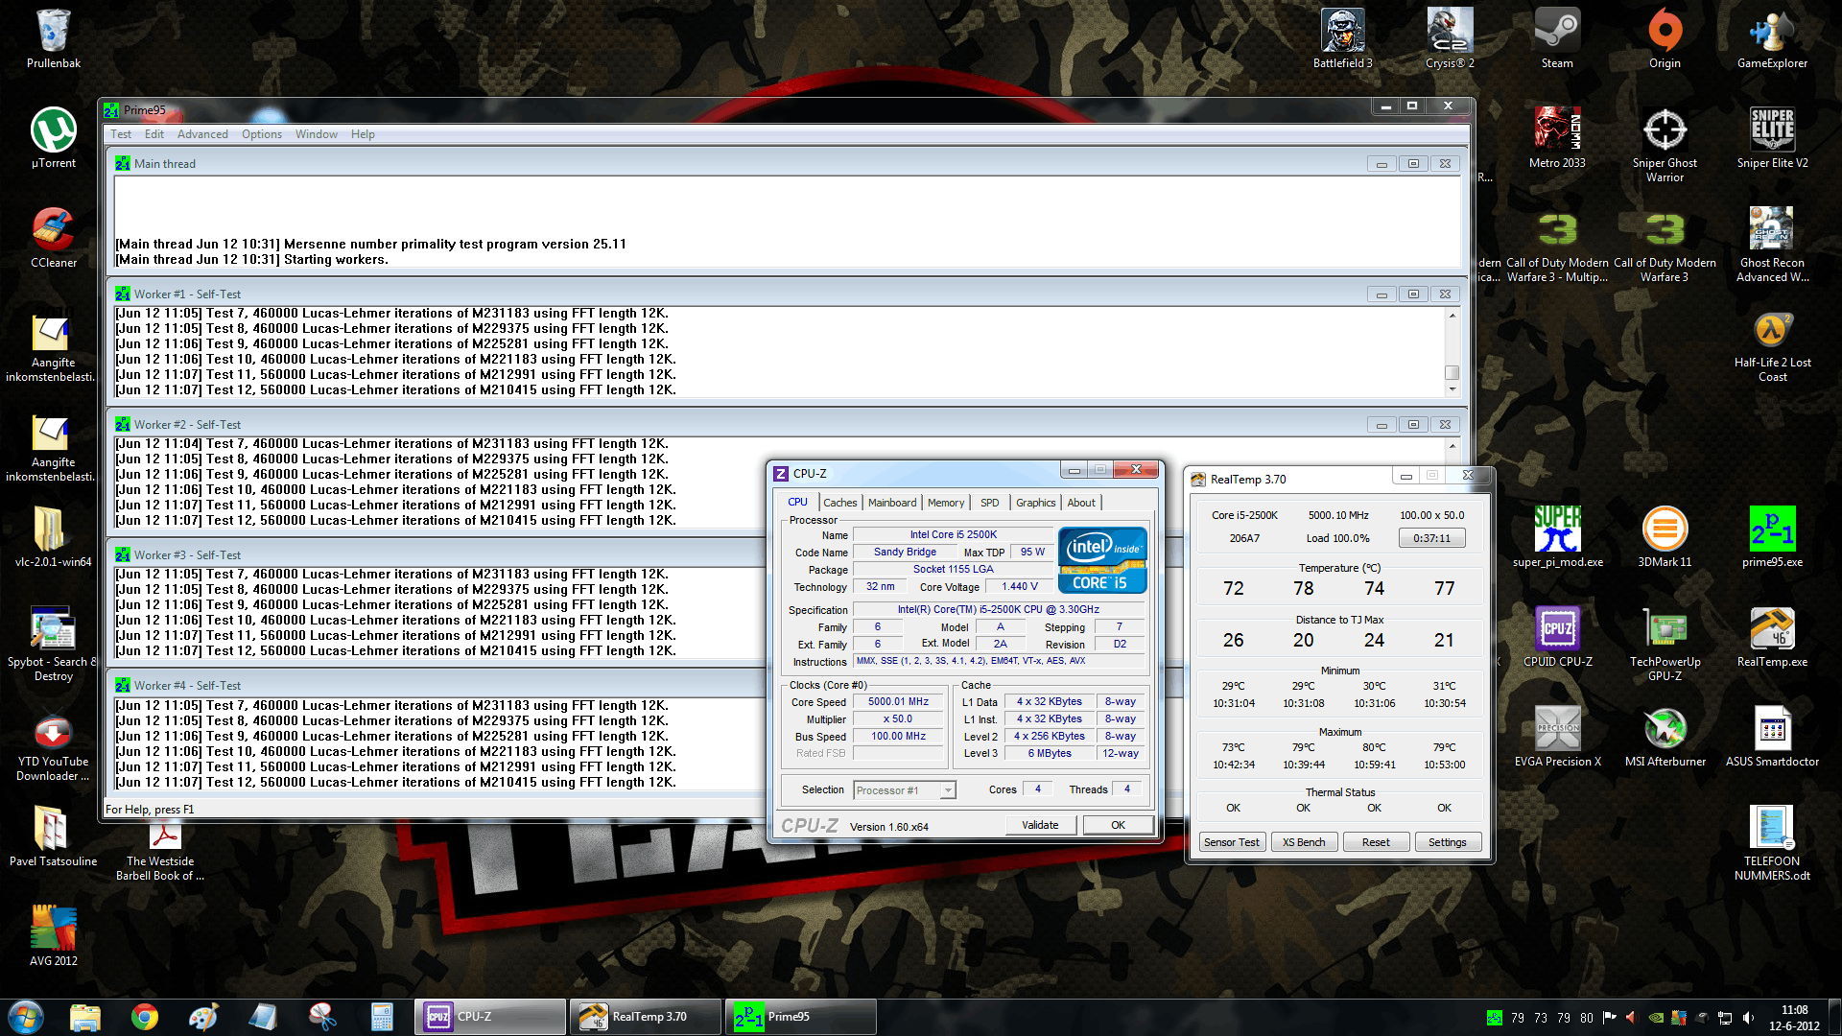Image resolution: width=1842 pixels, height=1036 pixels.
Task: Launch µTorrent from the desktop
Action: pyautogui.click(x=54, y=138)
